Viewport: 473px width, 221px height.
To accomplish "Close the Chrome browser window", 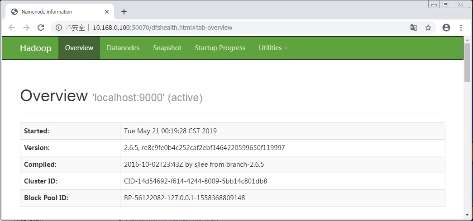I will coord(460,4).
